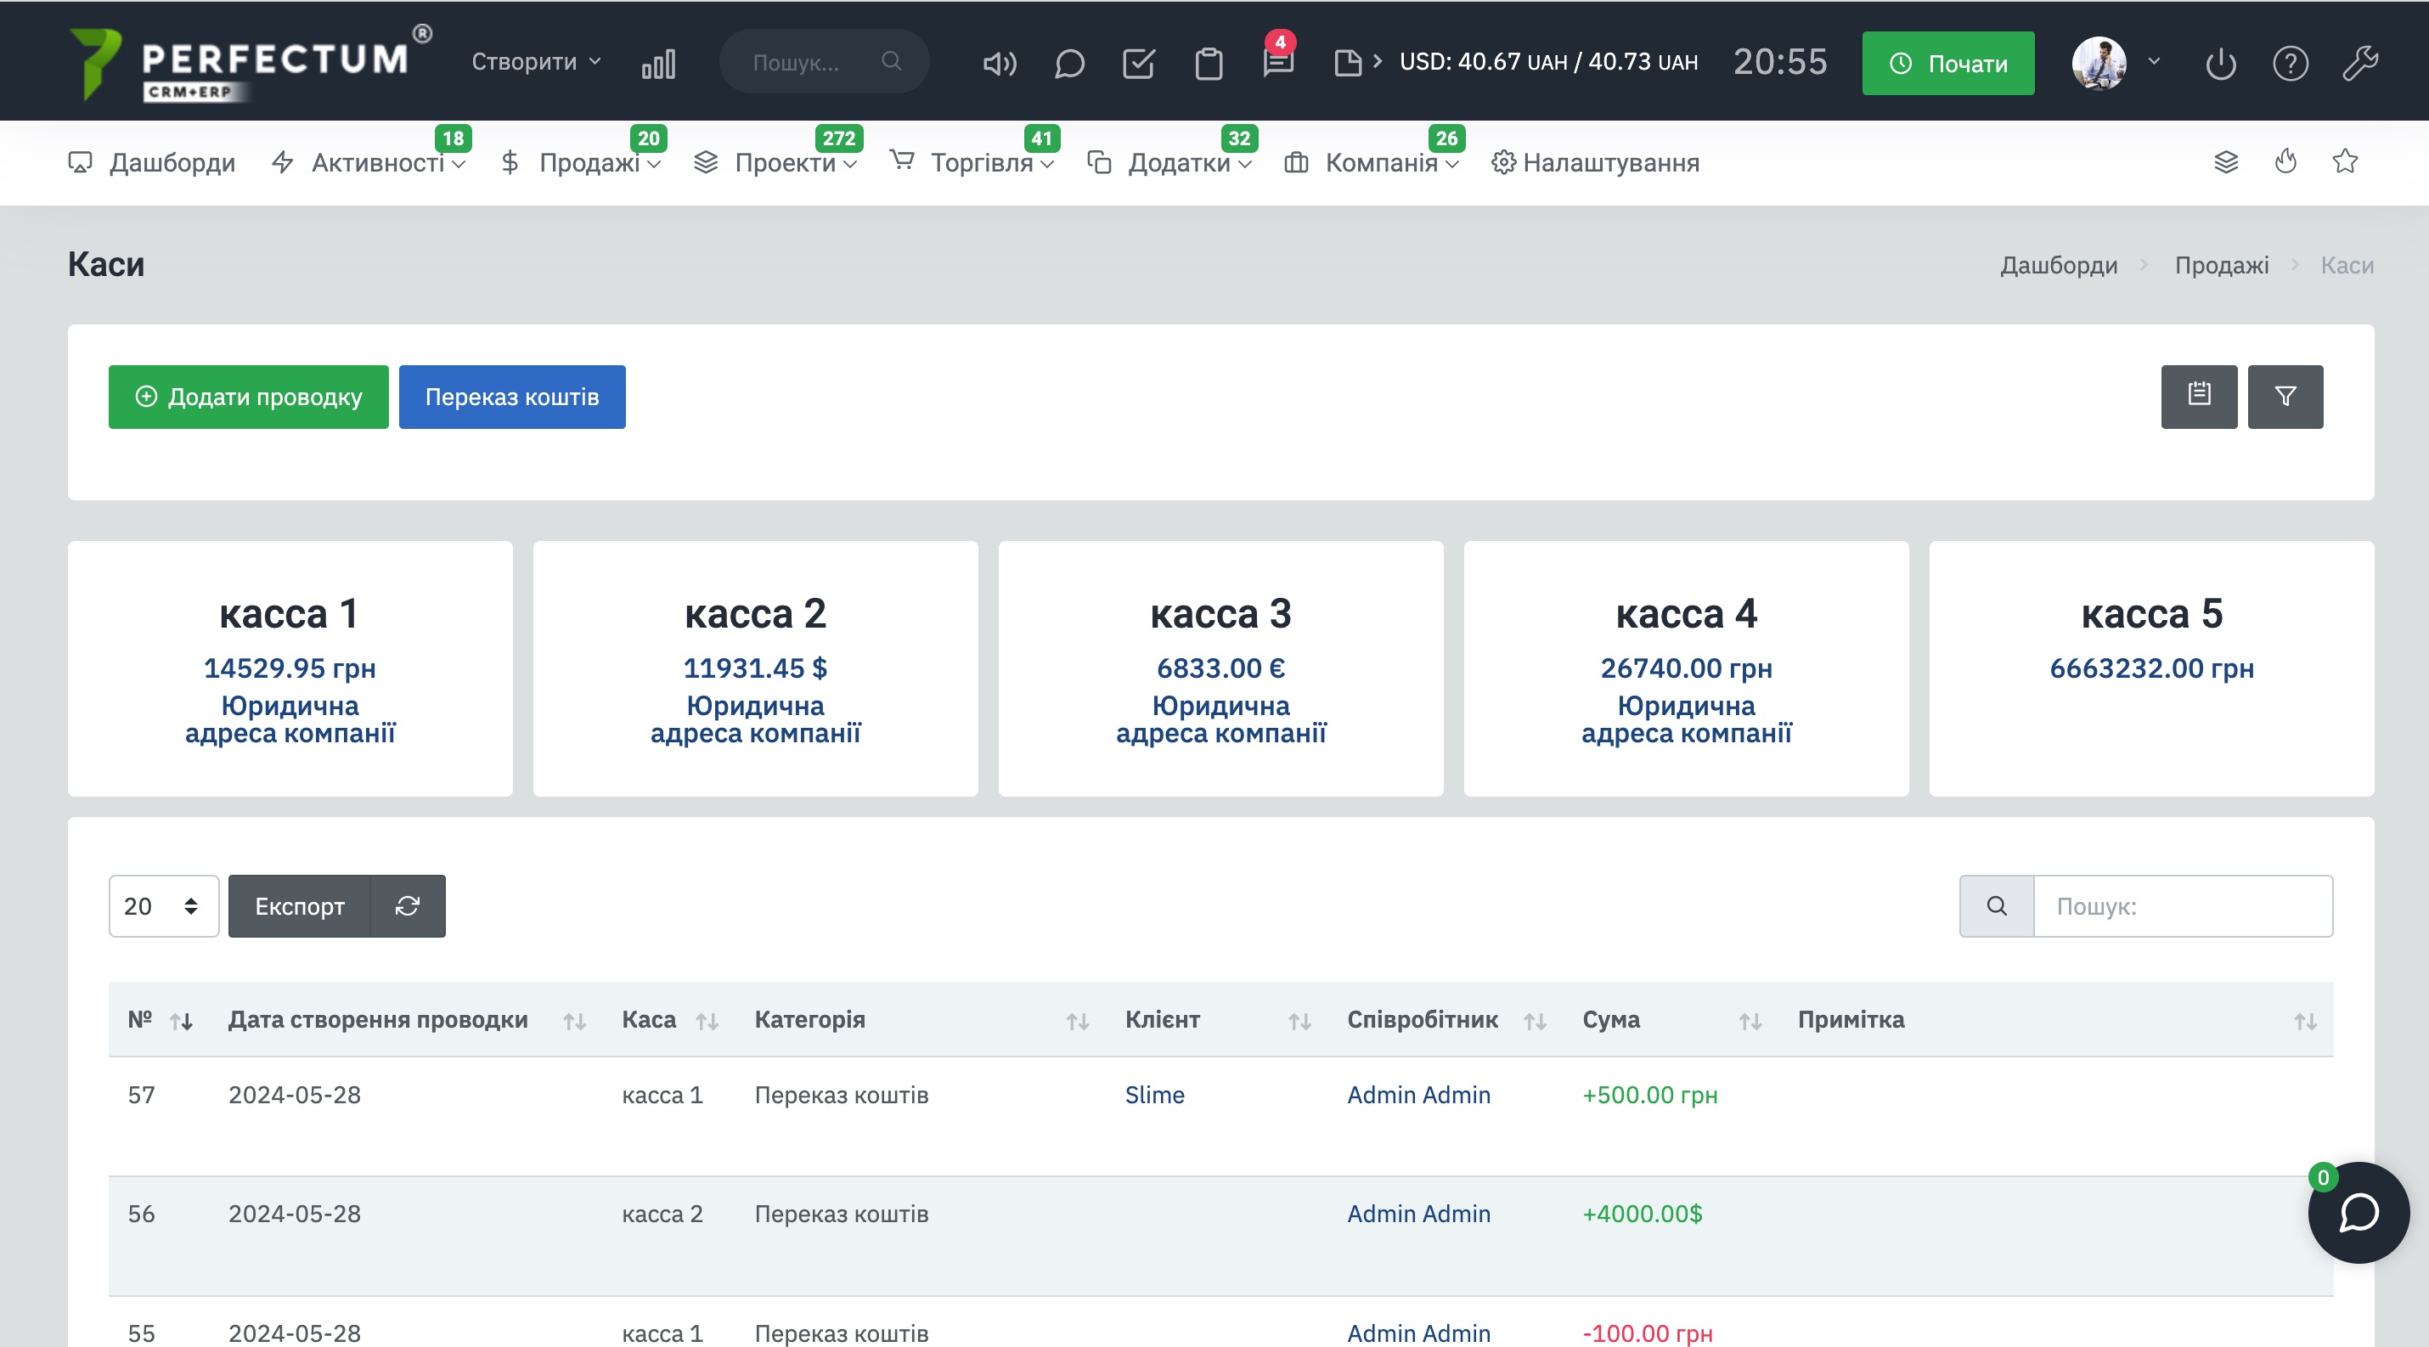Open the help question mark icon
The height and width of the screenshot is (1347, 2429).
coord(2291,63)
